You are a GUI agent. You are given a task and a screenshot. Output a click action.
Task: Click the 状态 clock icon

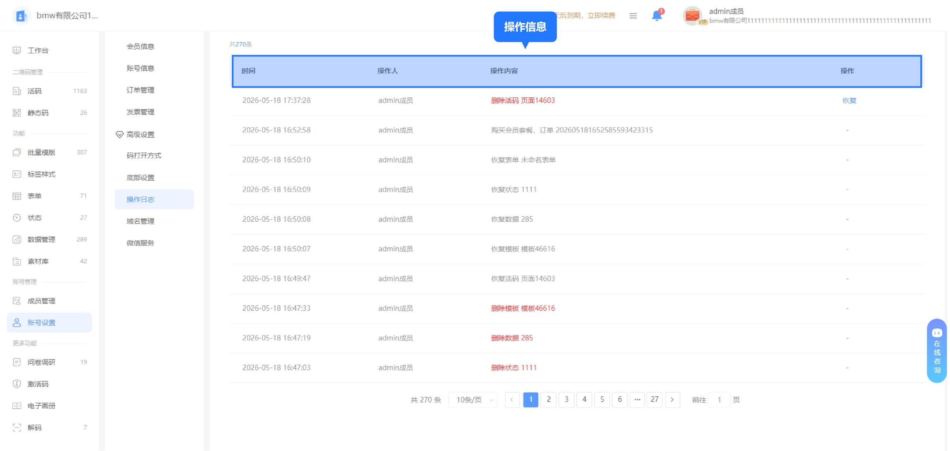(16, 218)
